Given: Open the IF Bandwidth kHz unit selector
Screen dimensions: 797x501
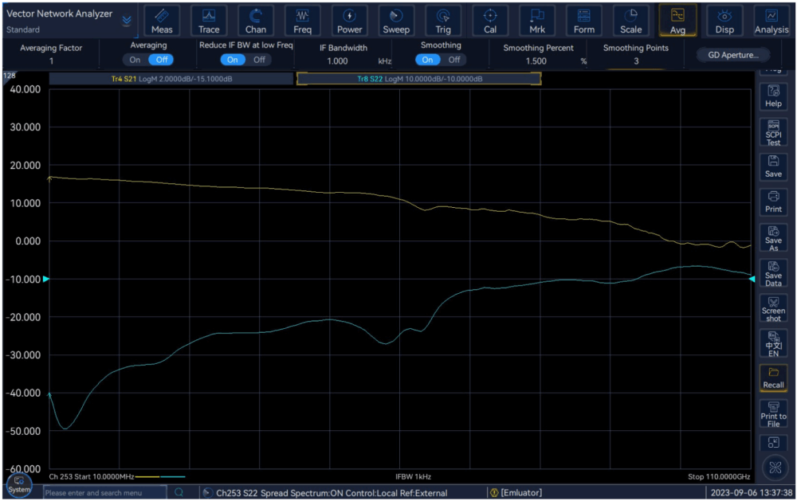Looking at the screenshot, I should tap(384, 61).
